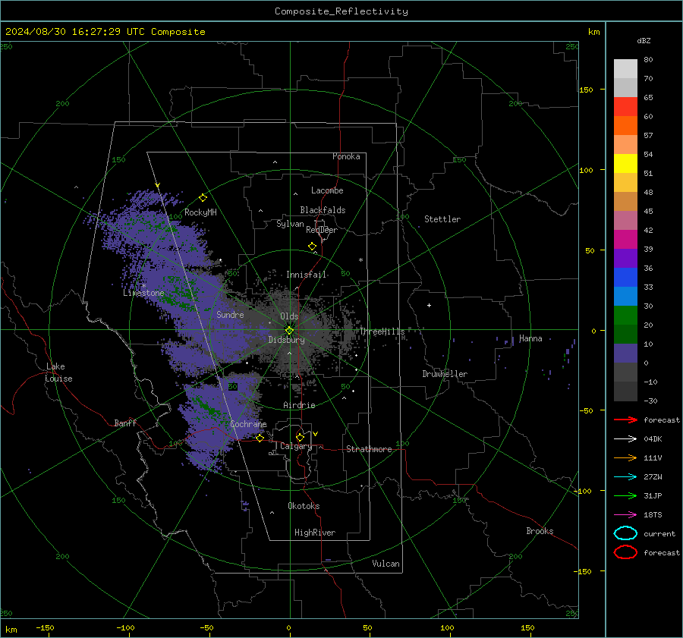The width and height of the screenshot is (683, 638).
Task: Click the RedDeer city label
Action: 322,230
